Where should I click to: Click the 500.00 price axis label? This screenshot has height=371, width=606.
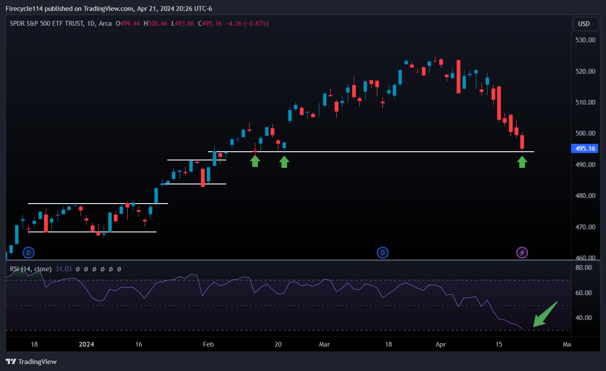click(585, 133)
